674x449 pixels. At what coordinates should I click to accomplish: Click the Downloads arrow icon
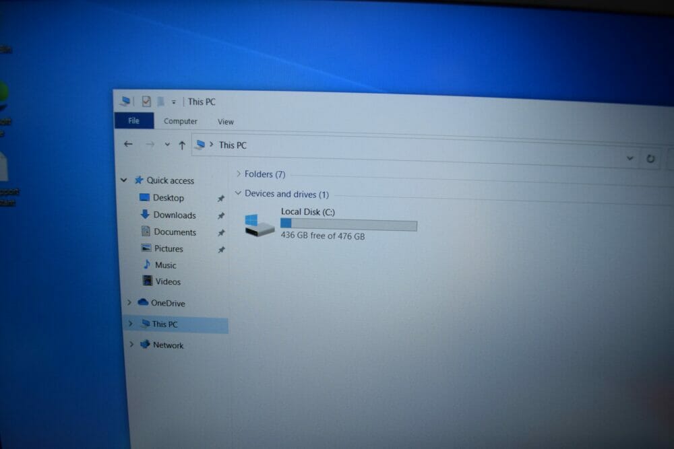[x=146, y=214]
